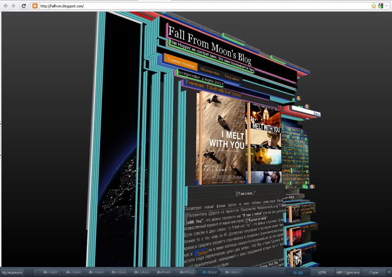
Task: Click the Исследовать inspect button
Action: click(x=13, y=272)
